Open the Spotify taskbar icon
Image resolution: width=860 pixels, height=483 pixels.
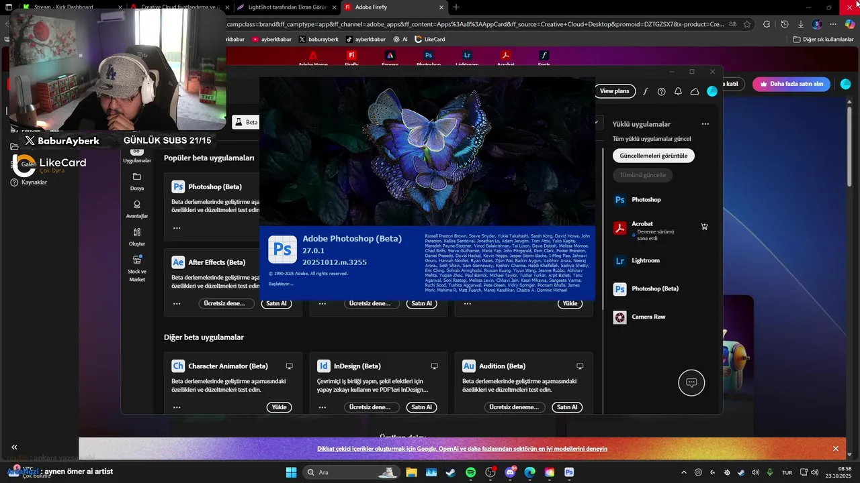[x=470, y=472]
